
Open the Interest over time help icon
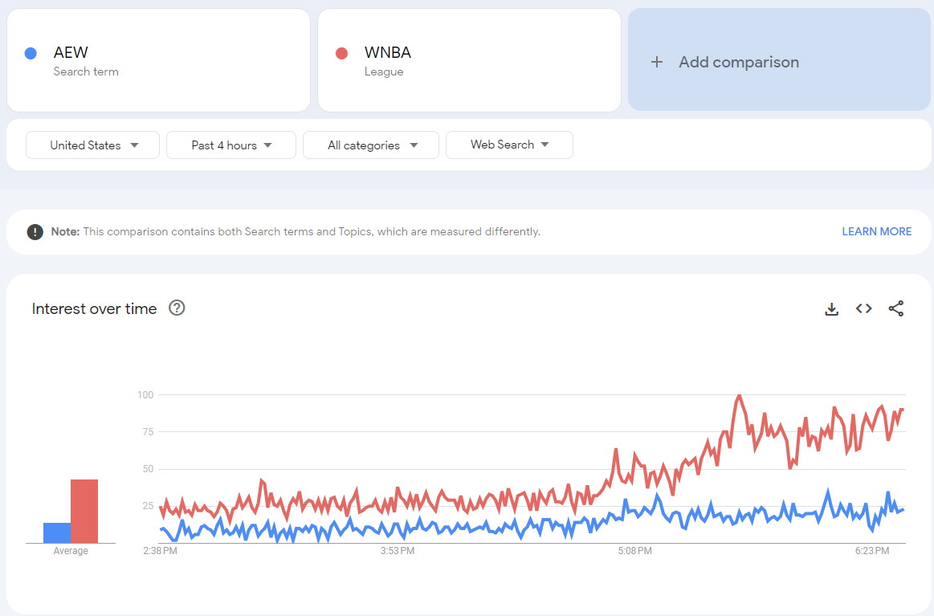pos(177,308)
